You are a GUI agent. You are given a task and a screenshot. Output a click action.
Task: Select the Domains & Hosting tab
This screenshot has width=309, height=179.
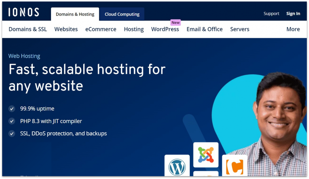coord(75,14)
